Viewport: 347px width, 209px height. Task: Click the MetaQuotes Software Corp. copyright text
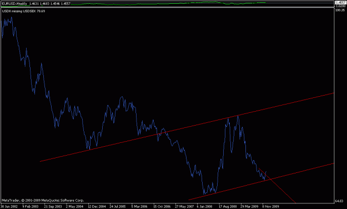[43, 200]
